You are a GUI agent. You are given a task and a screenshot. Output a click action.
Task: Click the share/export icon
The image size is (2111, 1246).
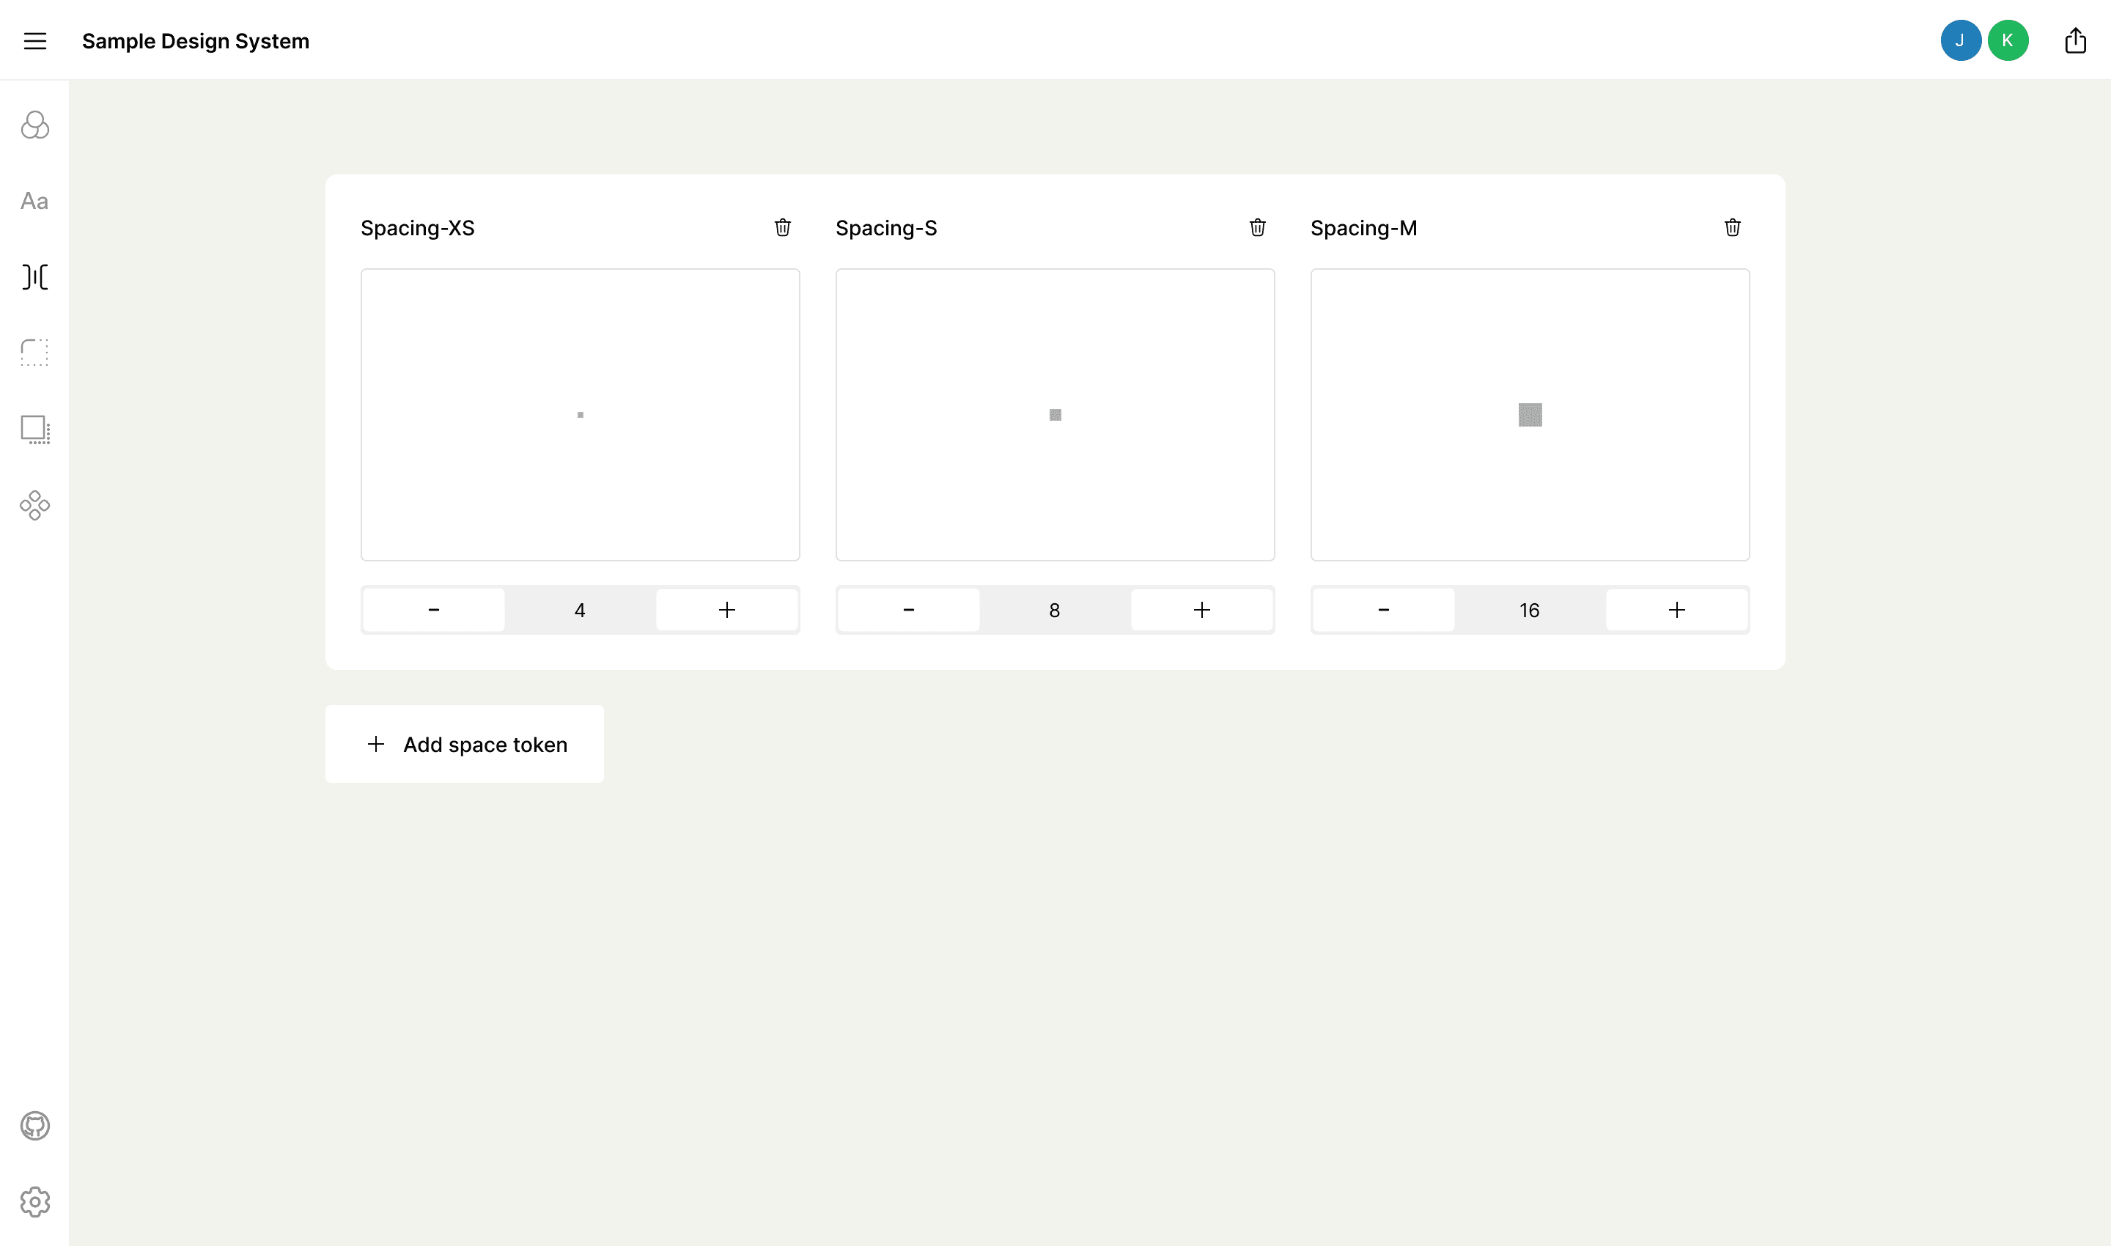(x=2075, y=40)
